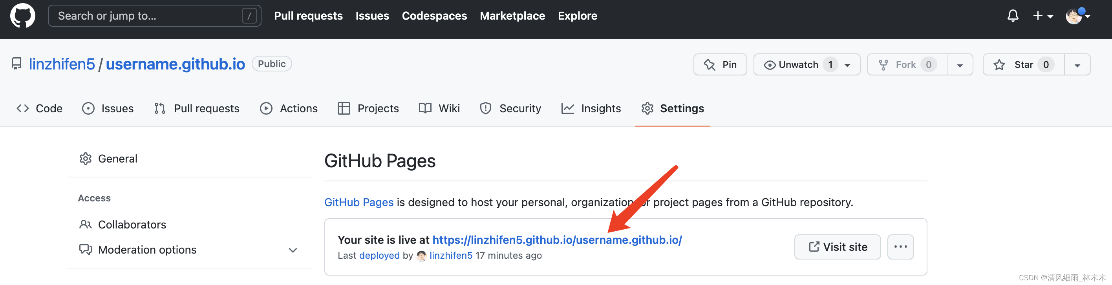Open Marketplace in the top bar

pyautogui.click(x=512, y=16)
